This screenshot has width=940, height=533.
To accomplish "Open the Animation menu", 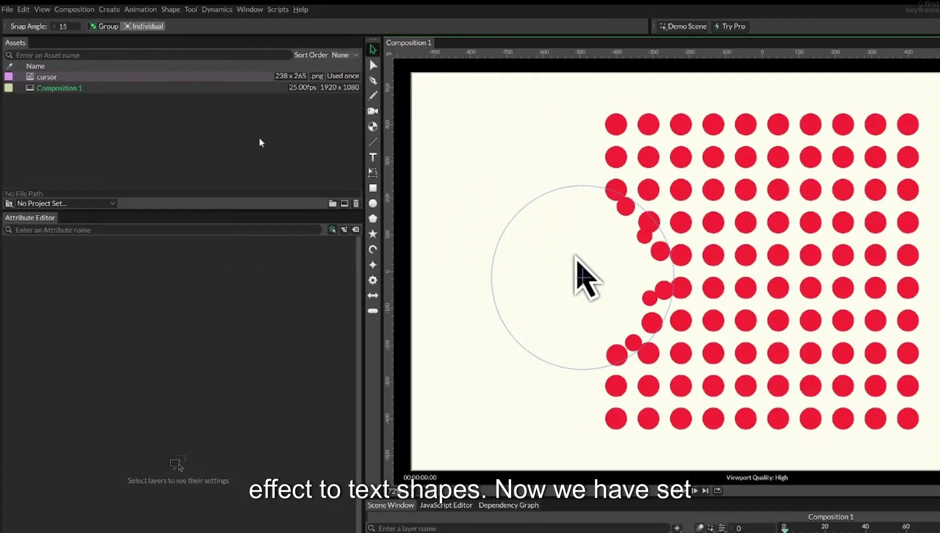I will coord(141,9).
